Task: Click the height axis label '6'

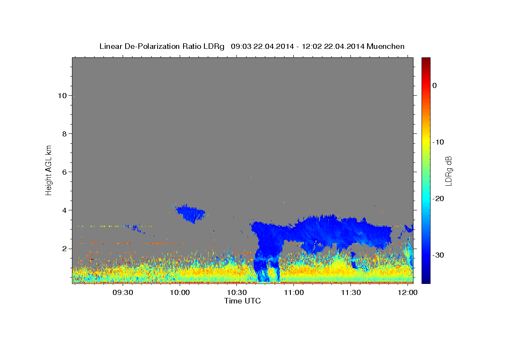Action: (65, 172)
